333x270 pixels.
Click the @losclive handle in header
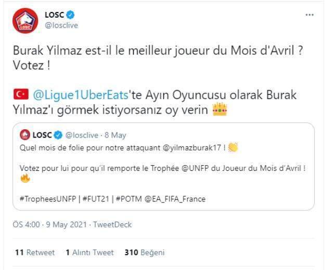tap(61, 25)
